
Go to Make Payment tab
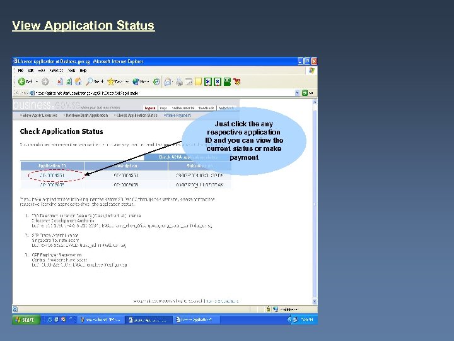click(177, 116)
